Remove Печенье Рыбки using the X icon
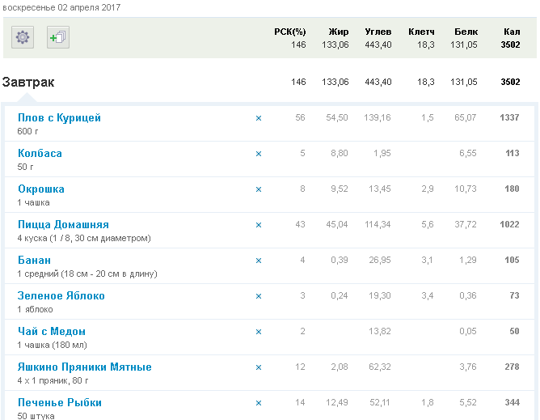 259,403
